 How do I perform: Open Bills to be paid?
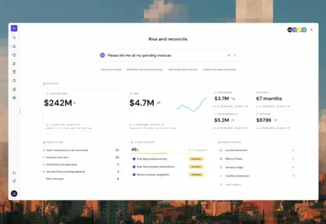coord(81,179)
